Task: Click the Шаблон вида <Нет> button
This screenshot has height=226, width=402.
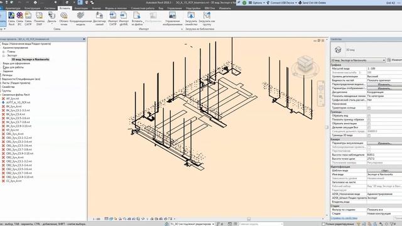Action: [384, 171]
